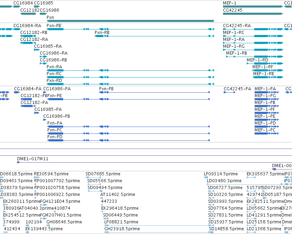Click the Pxn gene span bar
The image size is (292, 234).
click(x=130, y=21)
